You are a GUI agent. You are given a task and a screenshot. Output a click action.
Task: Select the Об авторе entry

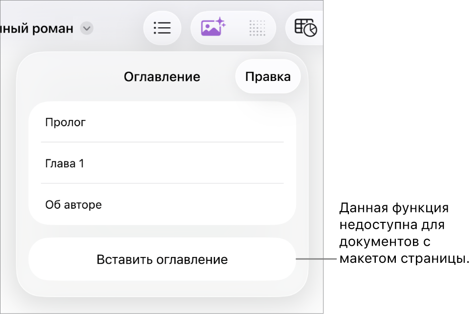click(162, 205)
